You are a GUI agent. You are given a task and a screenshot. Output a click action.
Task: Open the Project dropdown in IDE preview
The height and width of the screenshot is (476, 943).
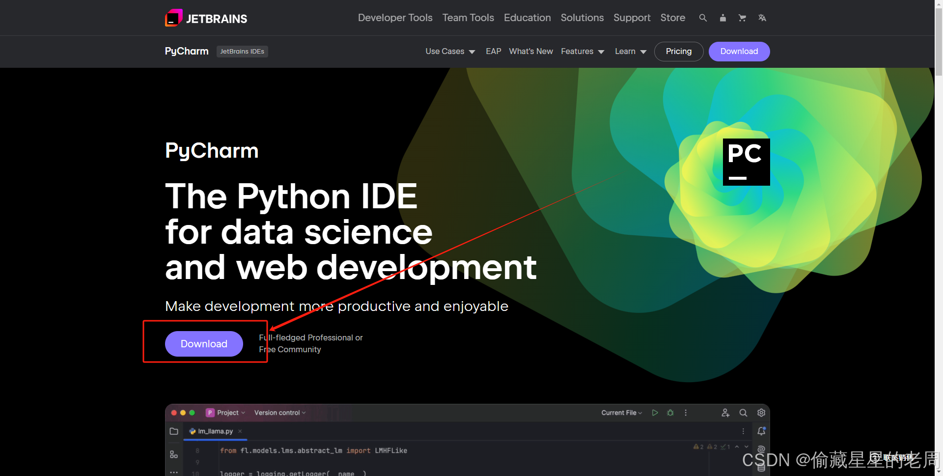pos(226,413)
